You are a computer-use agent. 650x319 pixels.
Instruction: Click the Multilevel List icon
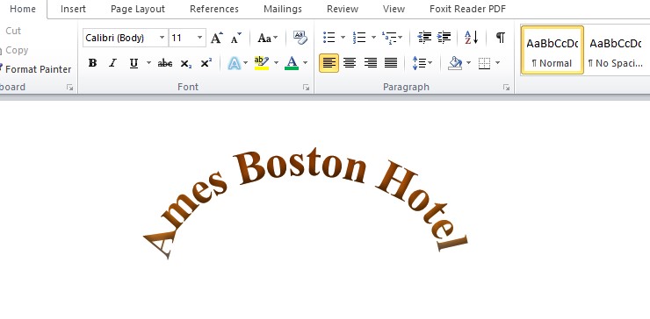tap(389, 38)
